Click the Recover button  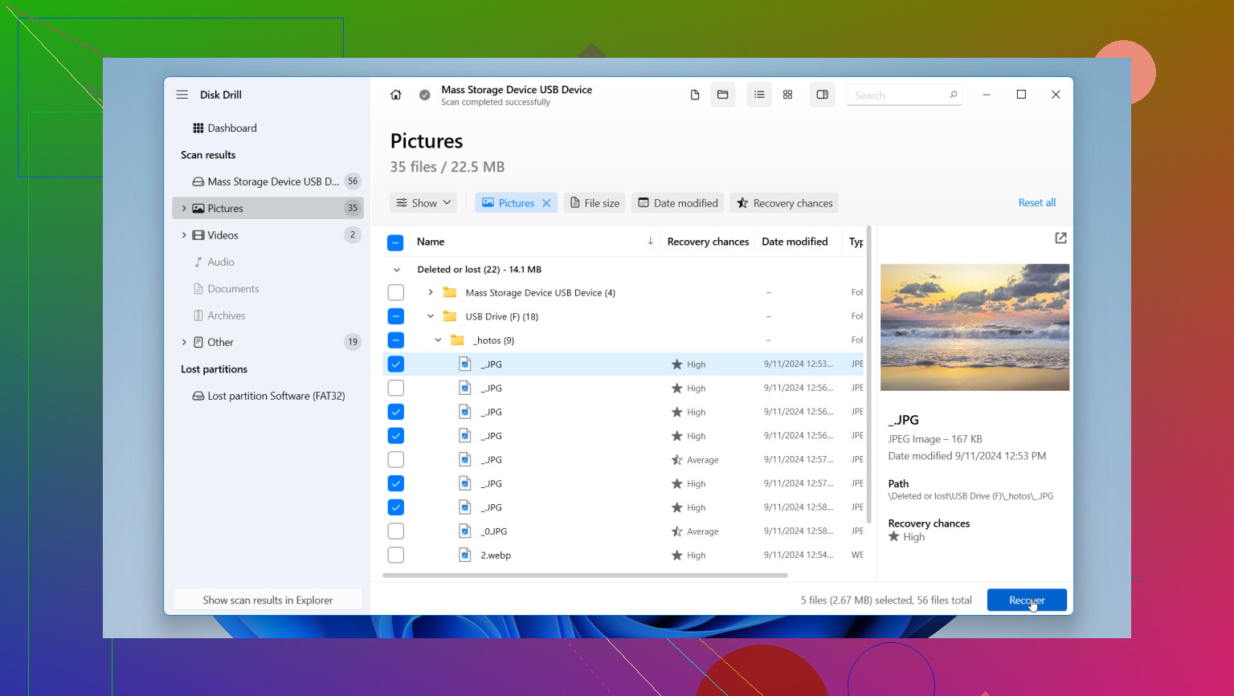[x=1027, y=600]
